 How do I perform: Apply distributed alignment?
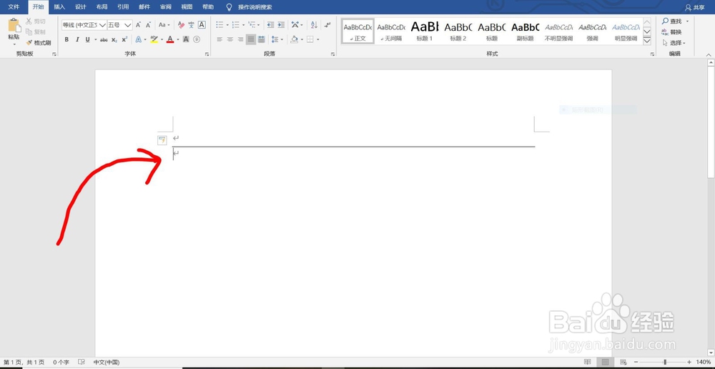pyautogui.click(x=261, y=39)
